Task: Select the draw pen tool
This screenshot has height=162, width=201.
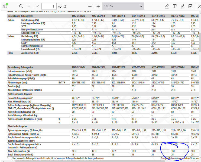Action: point(182,6)
